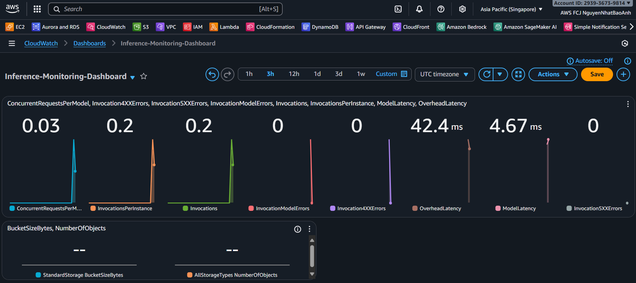Viewport: 636px width, 283px height.
Task: Open the Asia Pacific (Singapore) region dropdown
Action: pyautogui.click(x=511, y=9)
